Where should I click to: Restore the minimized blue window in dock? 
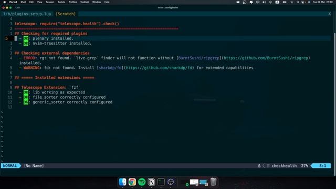coord(203,182)
